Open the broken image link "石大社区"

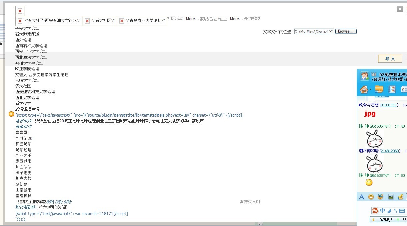tap(100, 21)
